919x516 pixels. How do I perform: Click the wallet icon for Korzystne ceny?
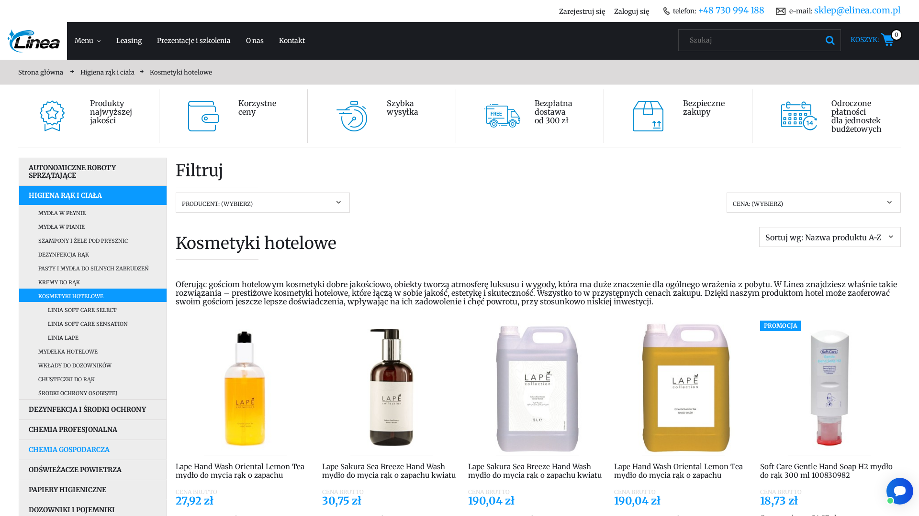tap(203, 116)
